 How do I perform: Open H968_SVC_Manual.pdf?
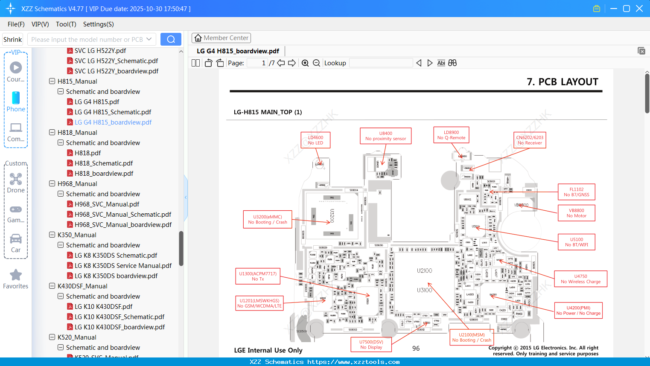103,204
